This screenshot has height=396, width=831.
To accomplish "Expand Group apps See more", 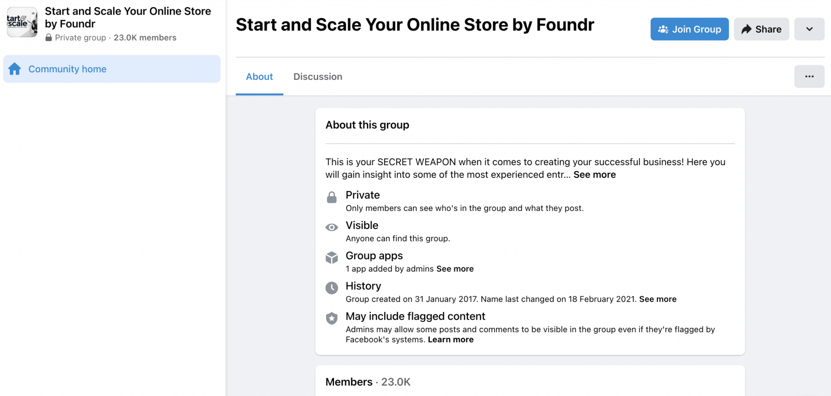I will 455,269.
